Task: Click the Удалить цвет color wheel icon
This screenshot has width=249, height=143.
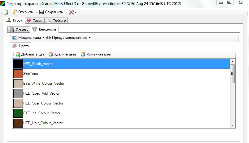Action: 51,54
